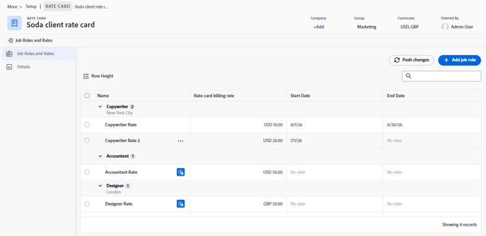
Task: Click the 6/1/26 start date cell
Action: click(335, 124)
